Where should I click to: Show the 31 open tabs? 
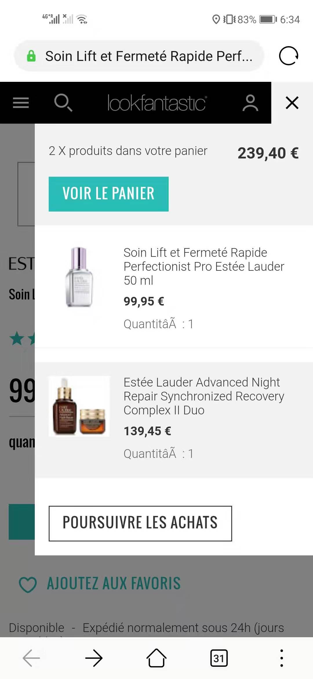point(219,658)
